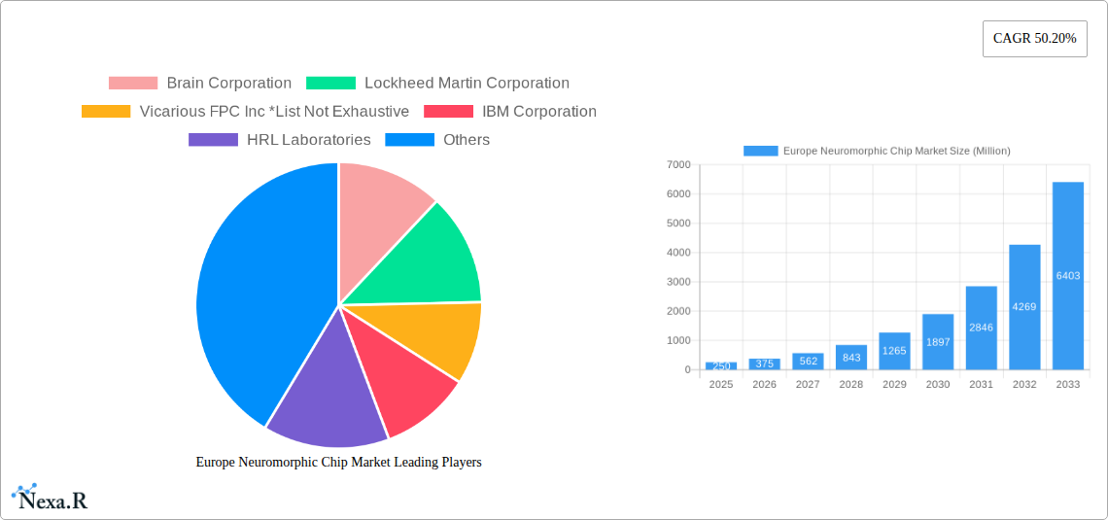Click the 2029 bar labeled 1265
The height and width of the screenshot is (520, 1108).
coord(894,351)
